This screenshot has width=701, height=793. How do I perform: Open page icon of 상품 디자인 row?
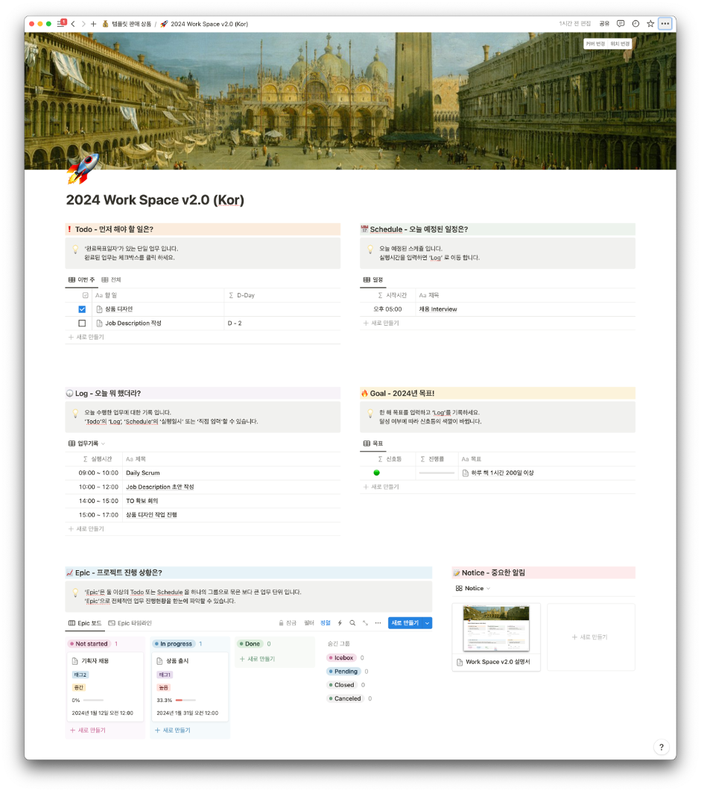[100, 309]
